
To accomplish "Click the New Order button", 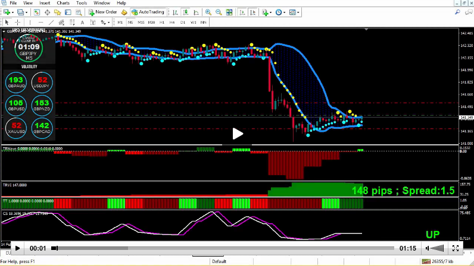I will (x=102, y=12).
